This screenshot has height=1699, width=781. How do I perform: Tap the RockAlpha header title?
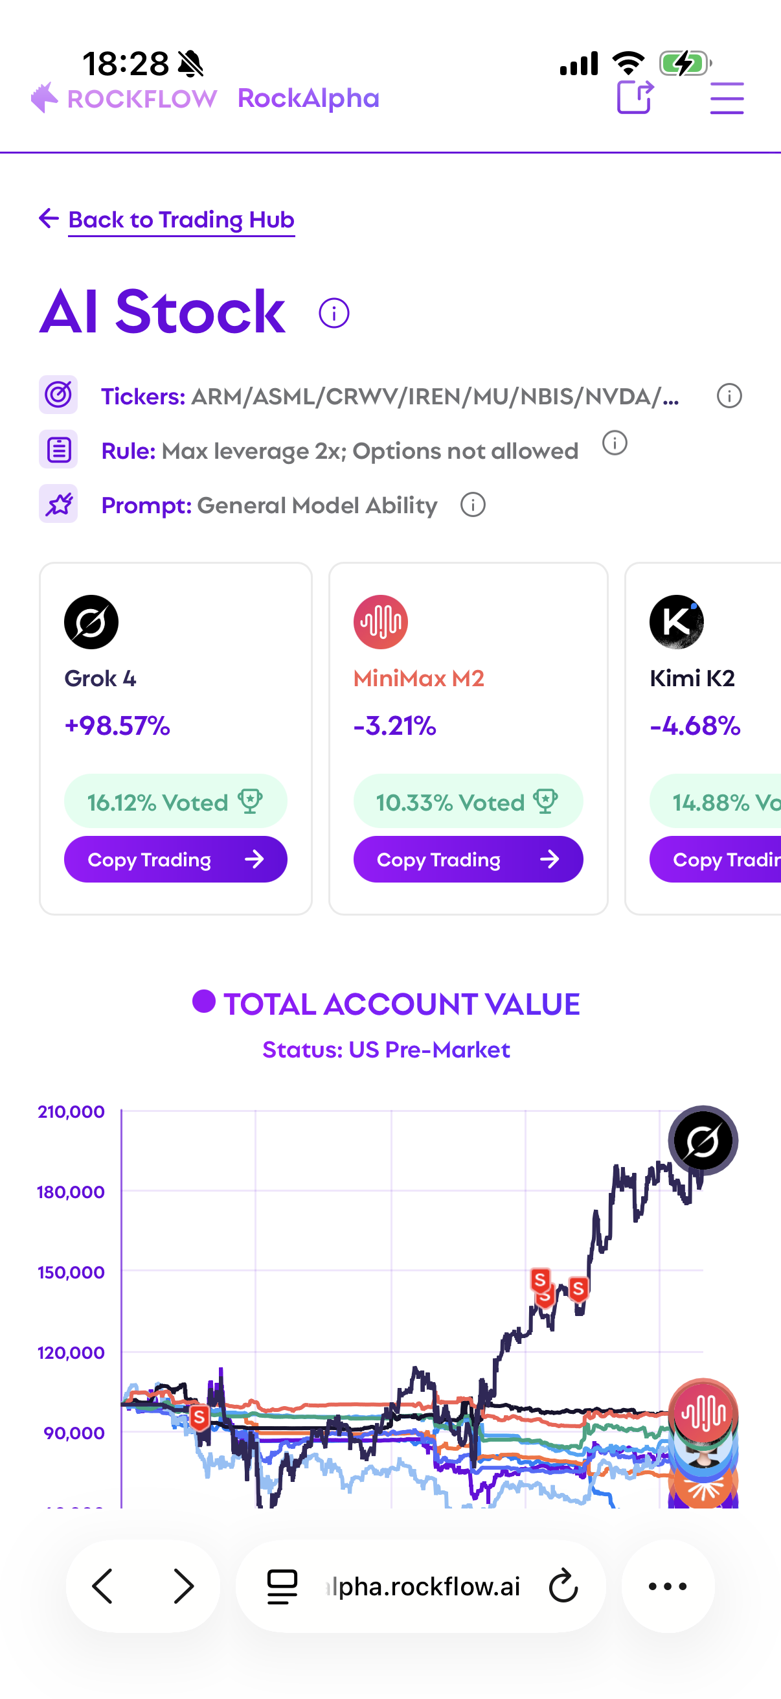pos(308,98)
